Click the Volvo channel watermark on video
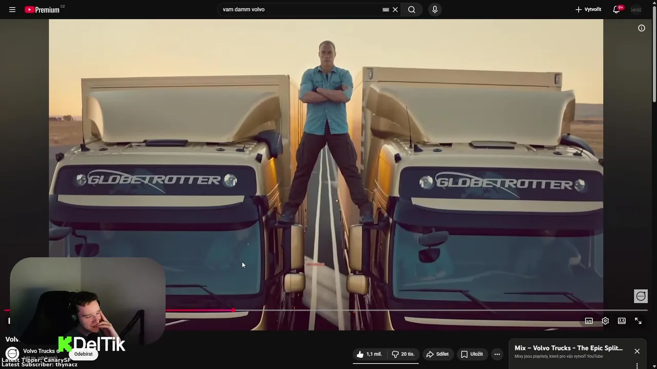The image size is (657, 369). click(x=641, y=296)
